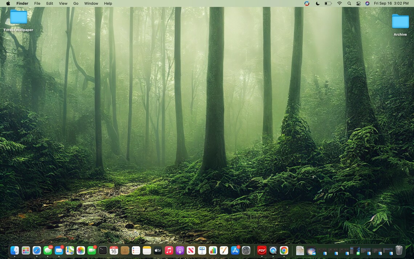
Task: Toggle the Wi-Fi status menu
Action: coord(339,3)
